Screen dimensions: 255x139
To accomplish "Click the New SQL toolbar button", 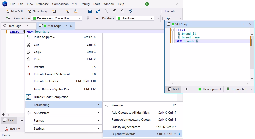I will pyautogui.click(x=15, y=11).
